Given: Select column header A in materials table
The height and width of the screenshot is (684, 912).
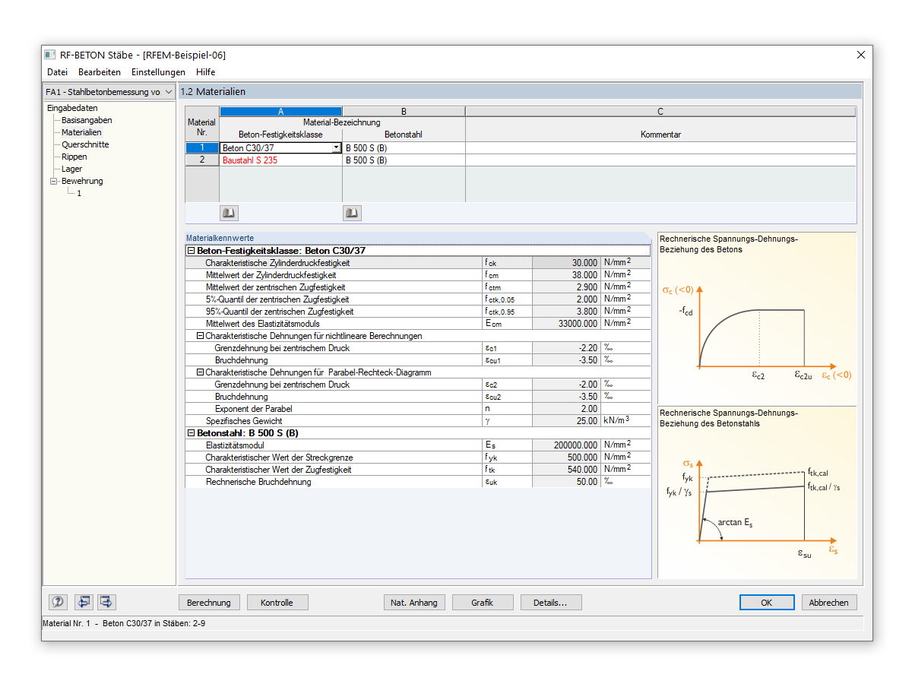Looking at the screenshot, I should pyautogui.click(x=281, y=112).
